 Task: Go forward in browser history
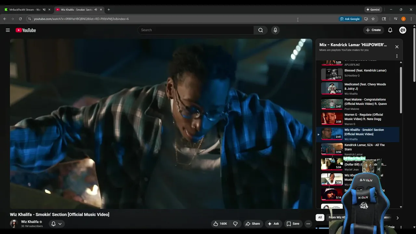tap(13, 19)
